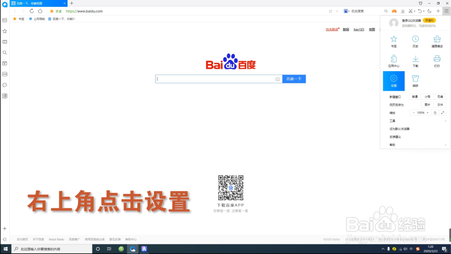
Task: Open the 书签 bookmarks tile in menu
Action: 393,42
